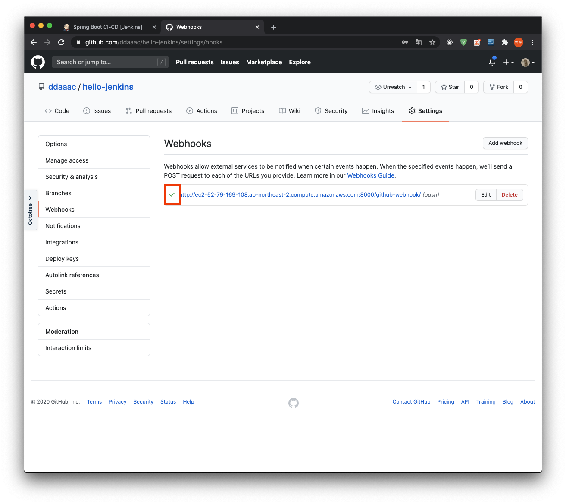Open the user avatar menu
The width and height of the screenshot is (566, 504).
click(528, 62)
